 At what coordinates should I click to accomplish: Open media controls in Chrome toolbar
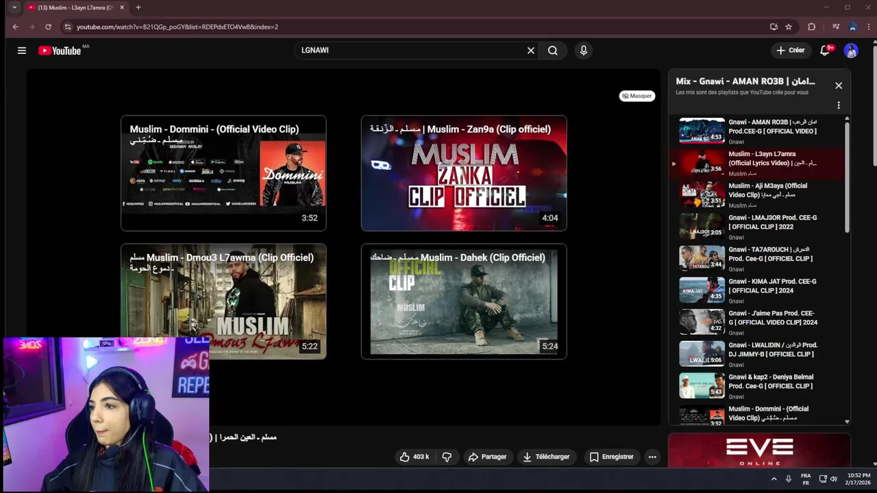coord(835,27)
